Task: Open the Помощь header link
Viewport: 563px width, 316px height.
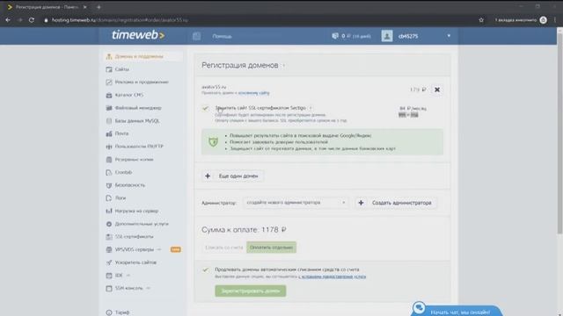Action: click(x=222, y=36)
